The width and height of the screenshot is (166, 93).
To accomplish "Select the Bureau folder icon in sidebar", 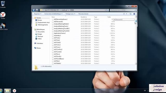I will pyautogui.click(x=36, y=20).
